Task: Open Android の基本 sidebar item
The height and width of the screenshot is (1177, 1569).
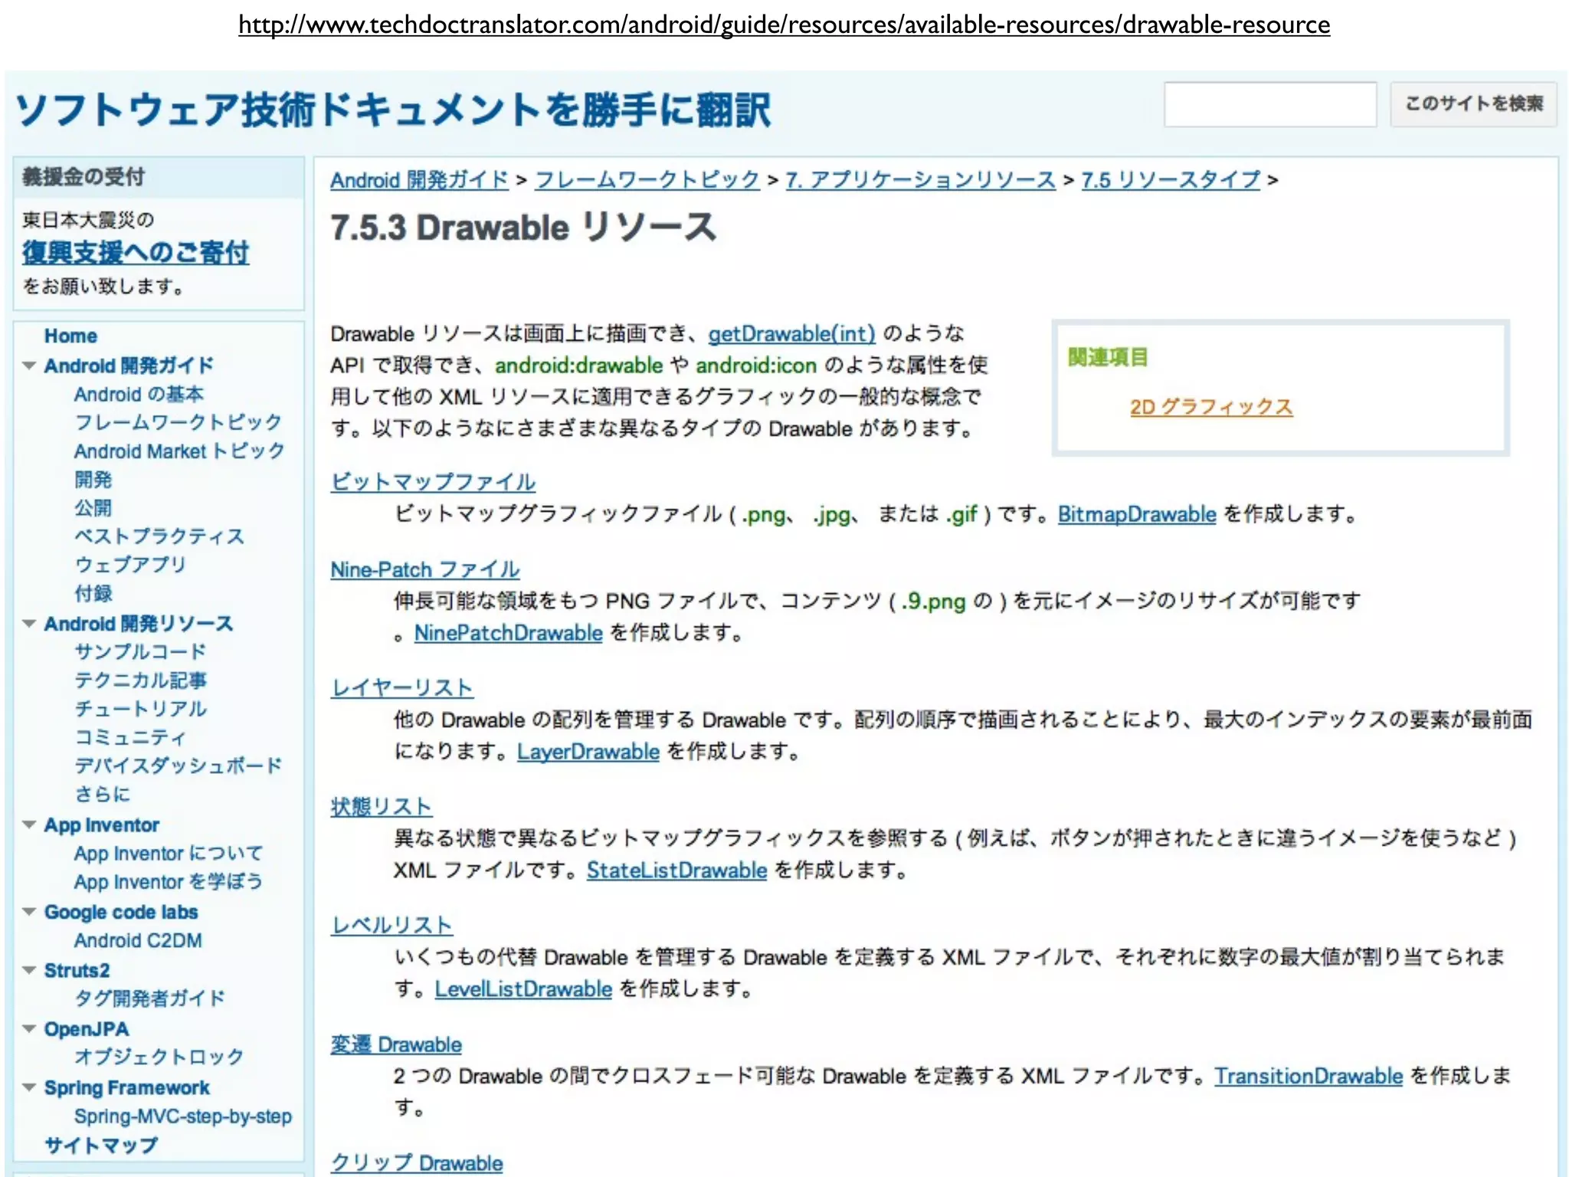Action: (x=139, y=394)
